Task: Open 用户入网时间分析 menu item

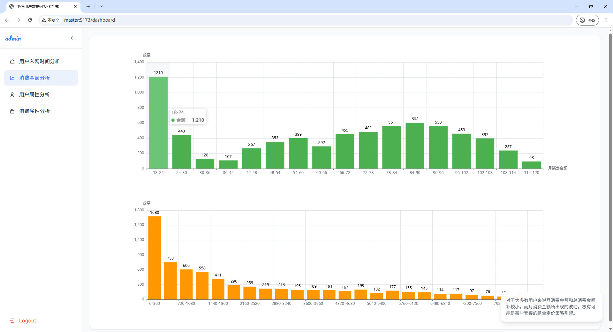Action: pyautogui.click(x=41, y=61)
